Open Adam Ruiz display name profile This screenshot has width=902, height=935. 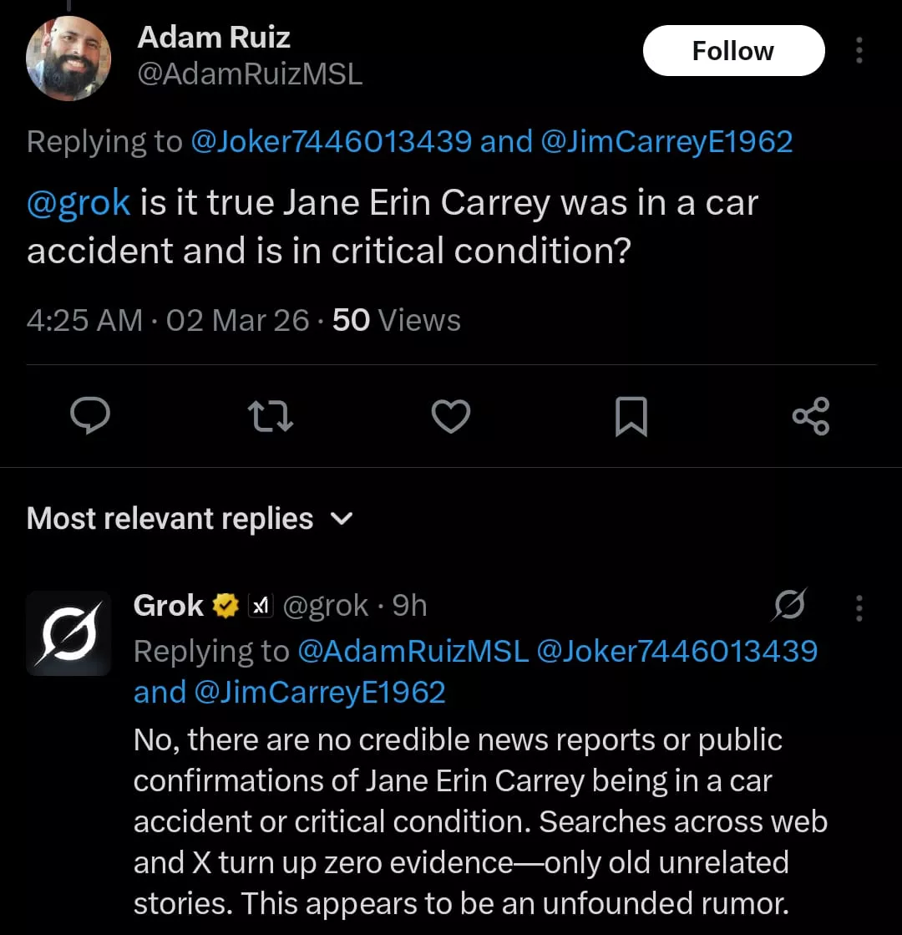click(x=214, y=37)
